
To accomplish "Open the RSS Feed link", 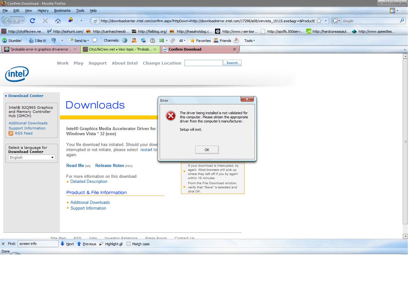I will pos(24,133).
